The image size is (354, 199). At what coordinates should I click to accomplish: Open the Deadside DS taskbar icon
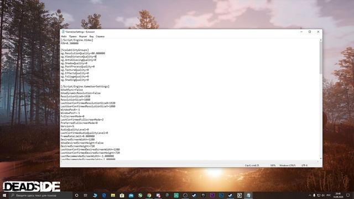(x=240, y=195)
